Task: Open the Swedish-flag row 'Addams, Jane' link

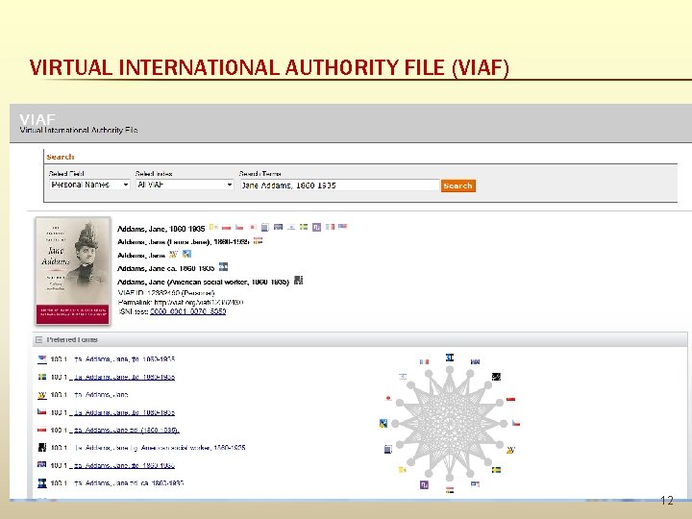Action: pyautogui.click(x=122, y=377)
